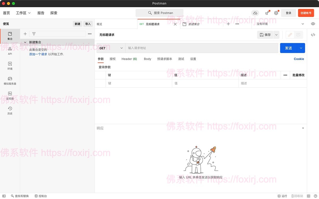Click the 发送 (Send) button
Screen dimensions: 319x199
pyautogui.click(x=289, y=48)
